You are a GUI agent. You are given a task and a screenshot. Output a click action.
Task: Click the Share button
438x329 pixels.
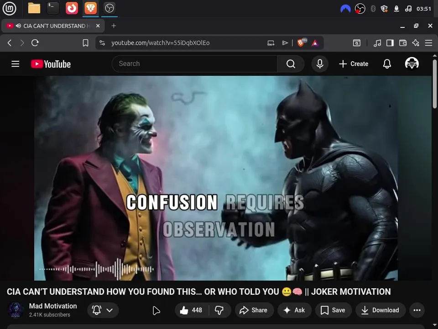254,310
